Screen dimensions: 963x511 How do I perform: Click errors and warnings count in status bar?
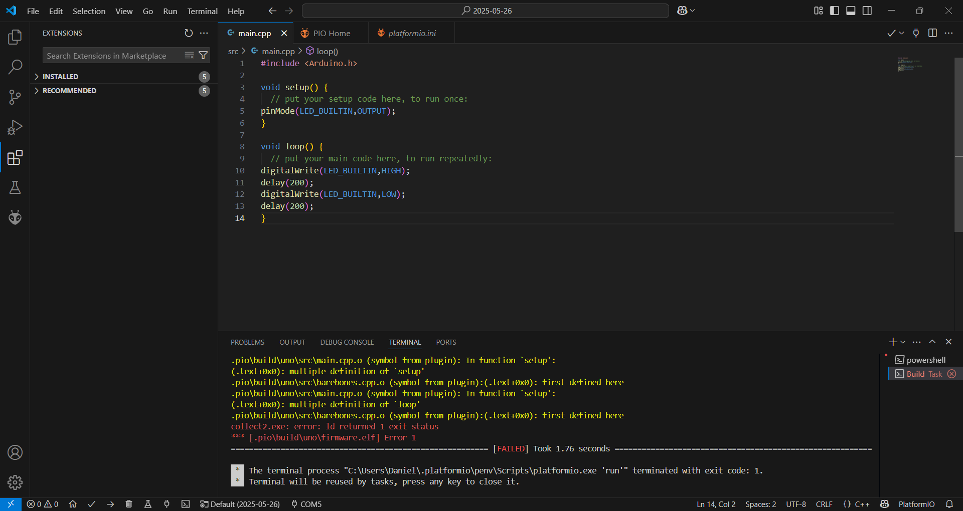43,504
